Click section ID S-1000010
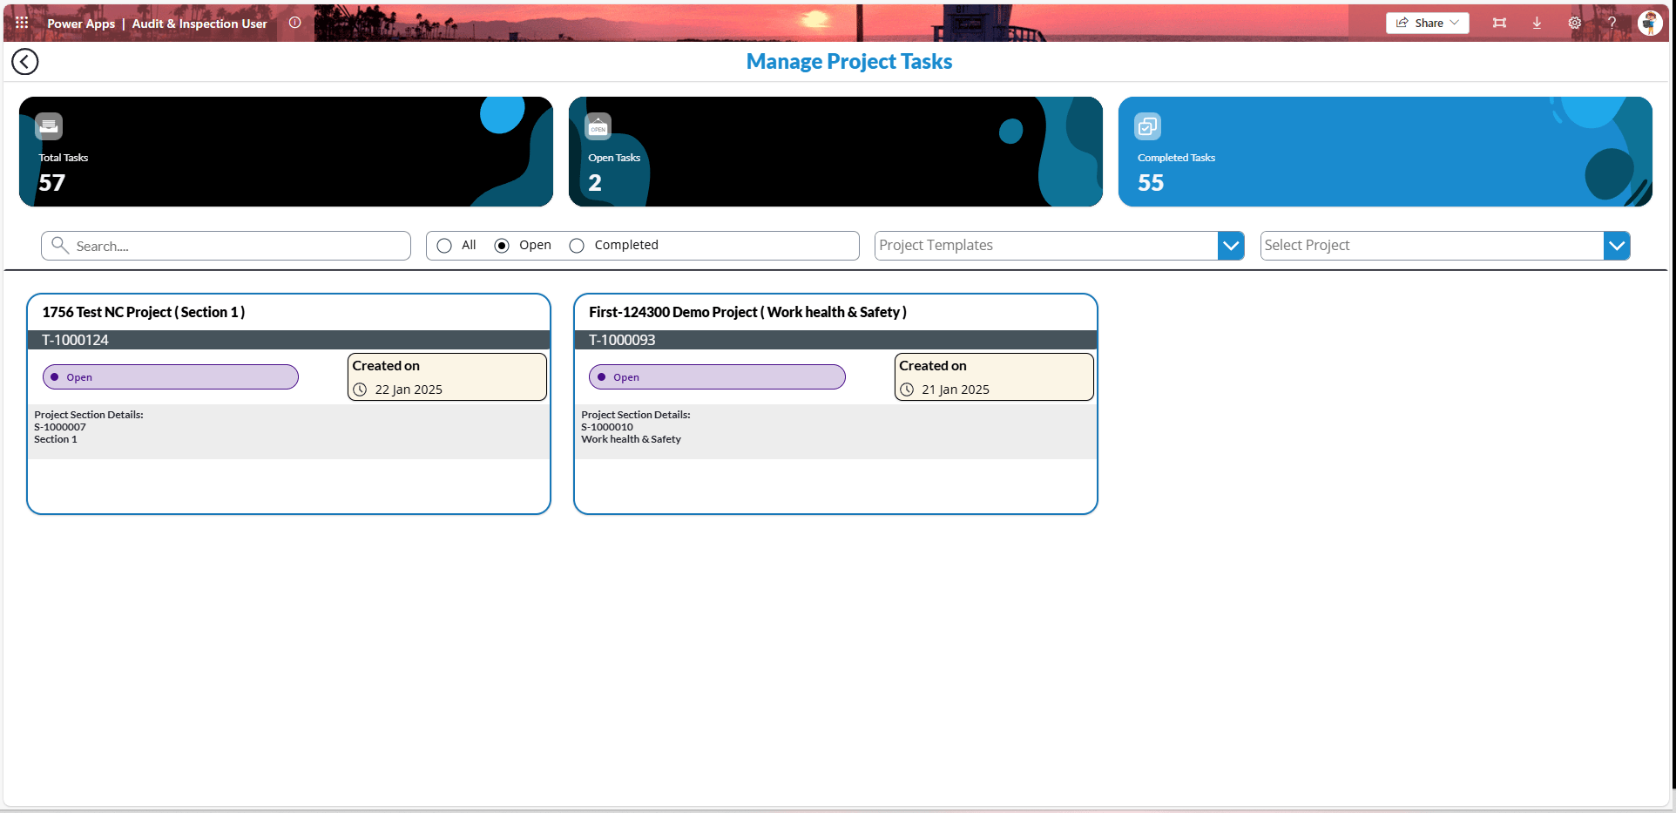This screenshot has height=813, width=1676. [x=607, y=427]
